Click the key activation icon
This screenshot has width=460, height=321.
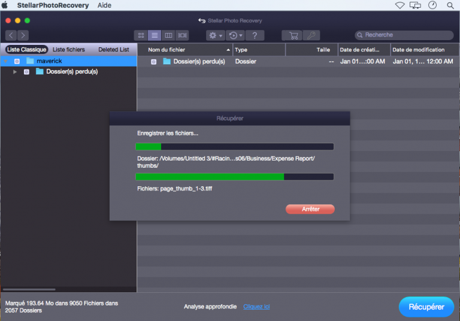[311, 35]
